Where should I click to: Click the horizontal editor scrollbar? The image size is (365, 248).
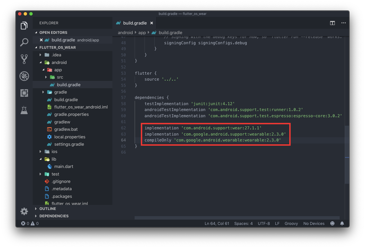point(237,218)
